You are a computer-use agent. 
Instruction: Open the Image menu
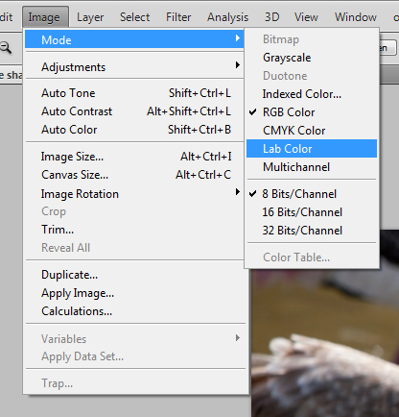tap(45, 17)
